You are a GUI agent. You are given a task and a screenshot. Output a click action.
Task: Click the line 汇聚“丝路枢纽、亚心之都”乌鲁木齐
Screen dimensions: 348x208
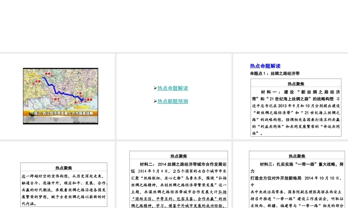tap(179, 178)
